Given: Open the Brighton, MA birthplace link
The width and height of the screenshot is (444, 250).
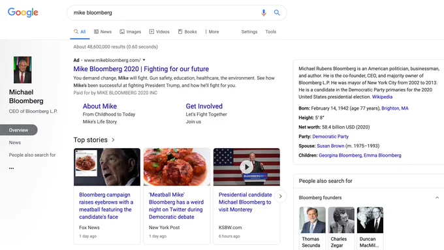Looking at the screenshot, I should tap(395, 108).
